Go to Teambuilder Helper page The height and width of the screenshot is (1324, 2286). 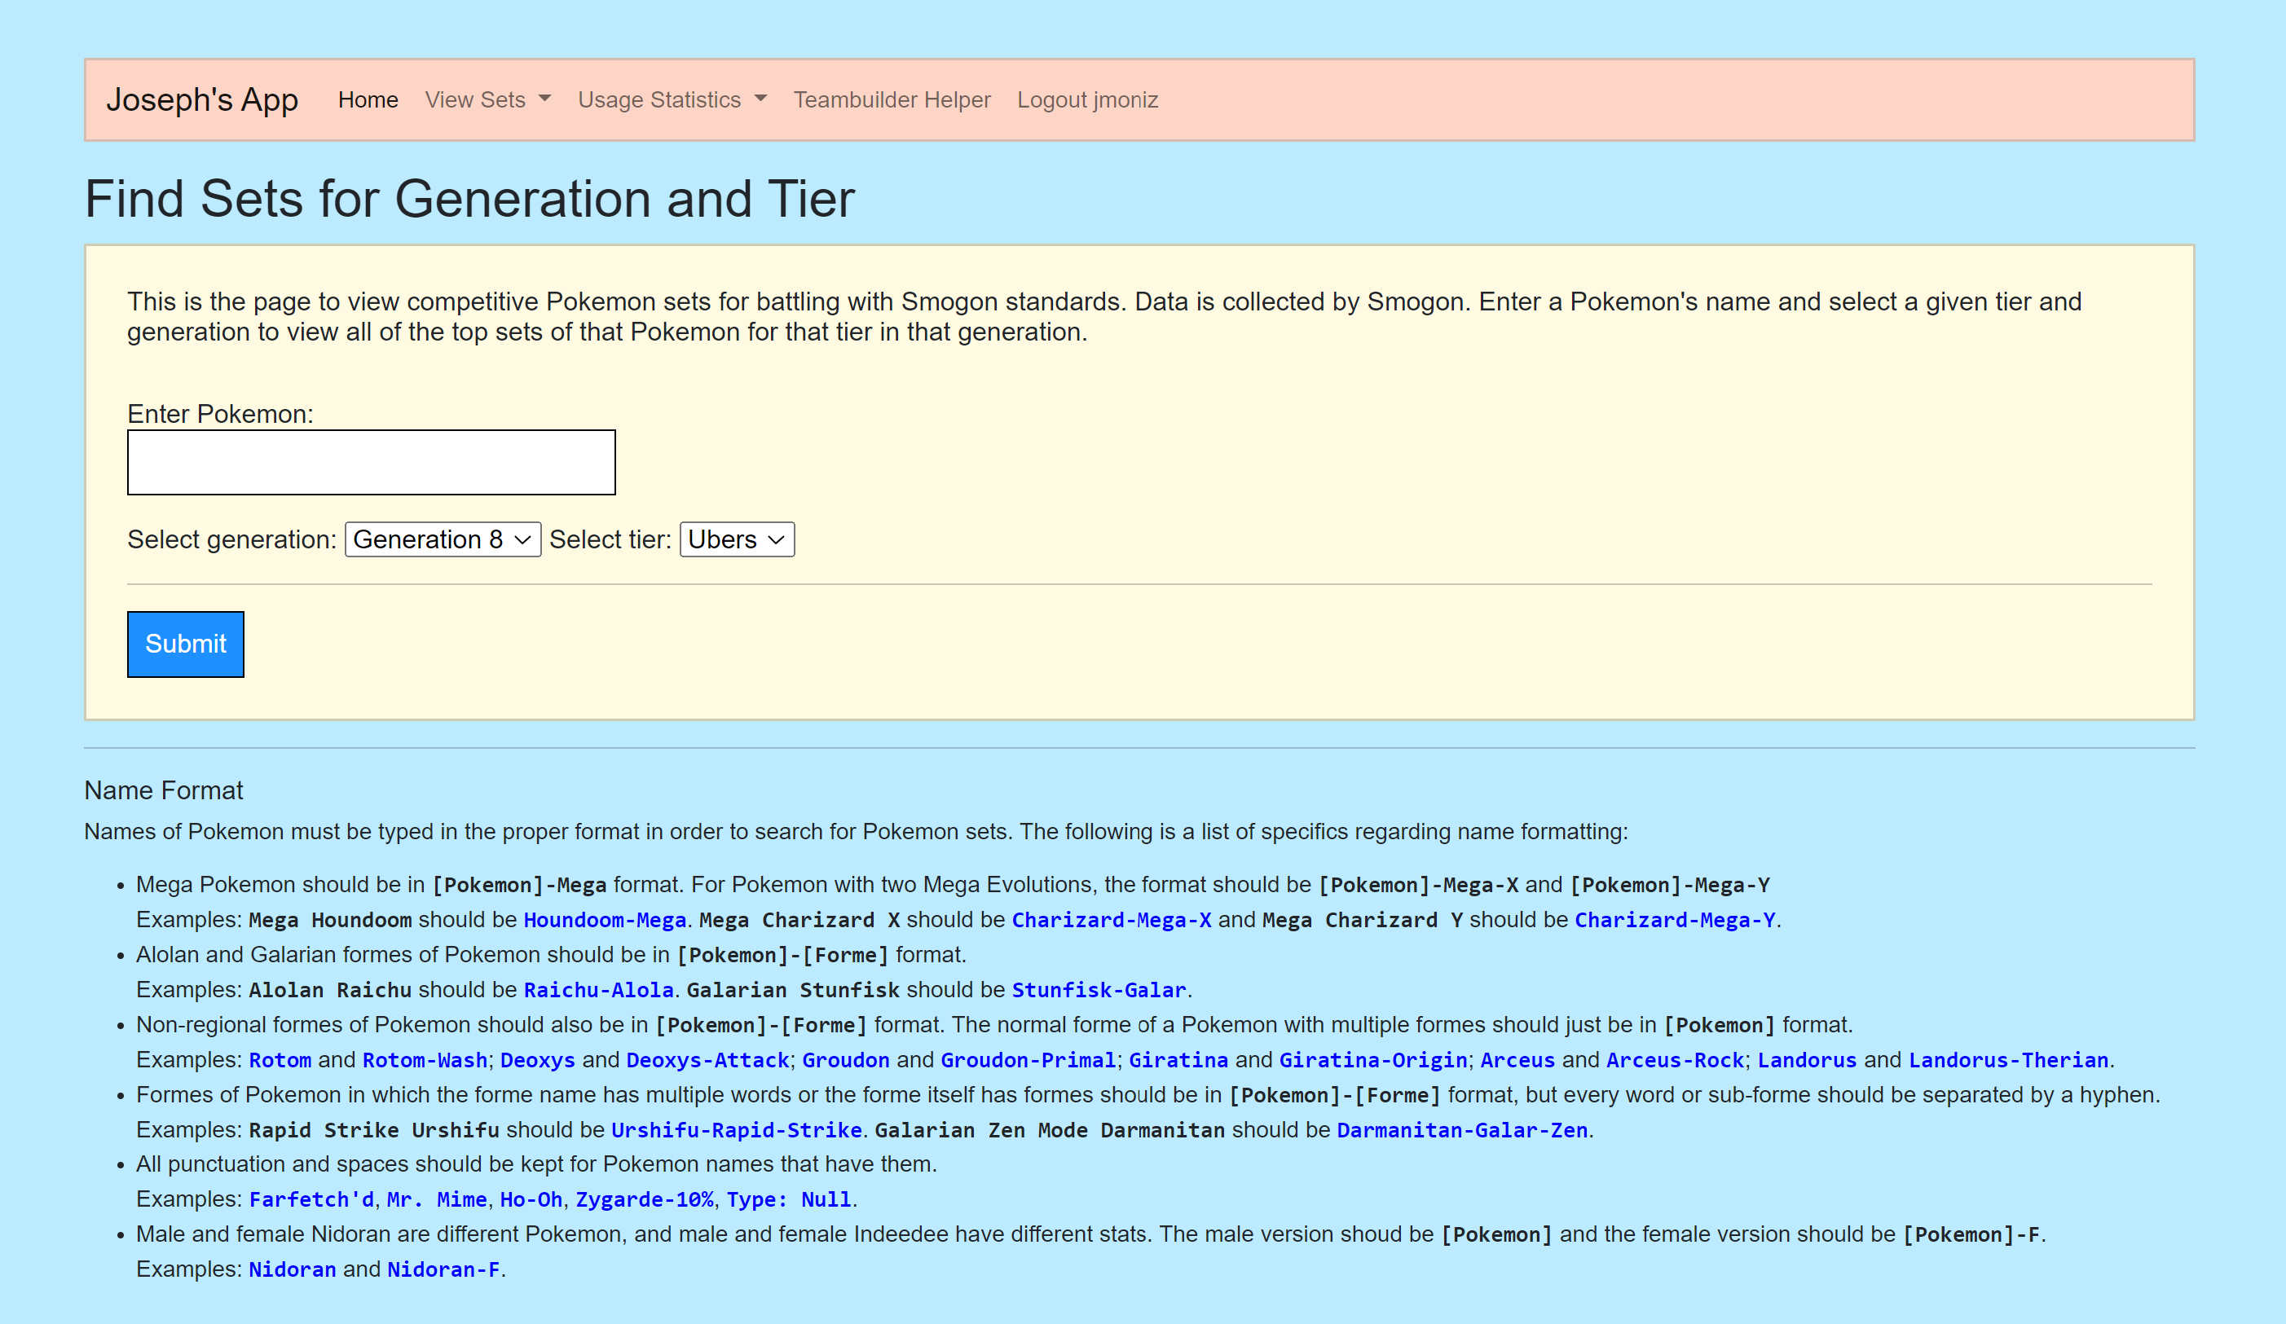[891, 99]
